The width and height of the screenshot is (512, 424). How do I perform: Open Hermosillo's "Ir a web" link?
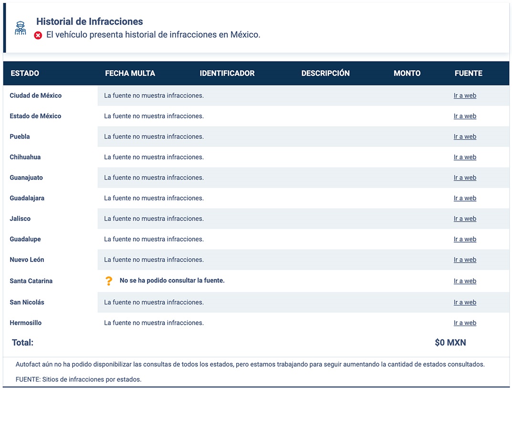(465, 322)
